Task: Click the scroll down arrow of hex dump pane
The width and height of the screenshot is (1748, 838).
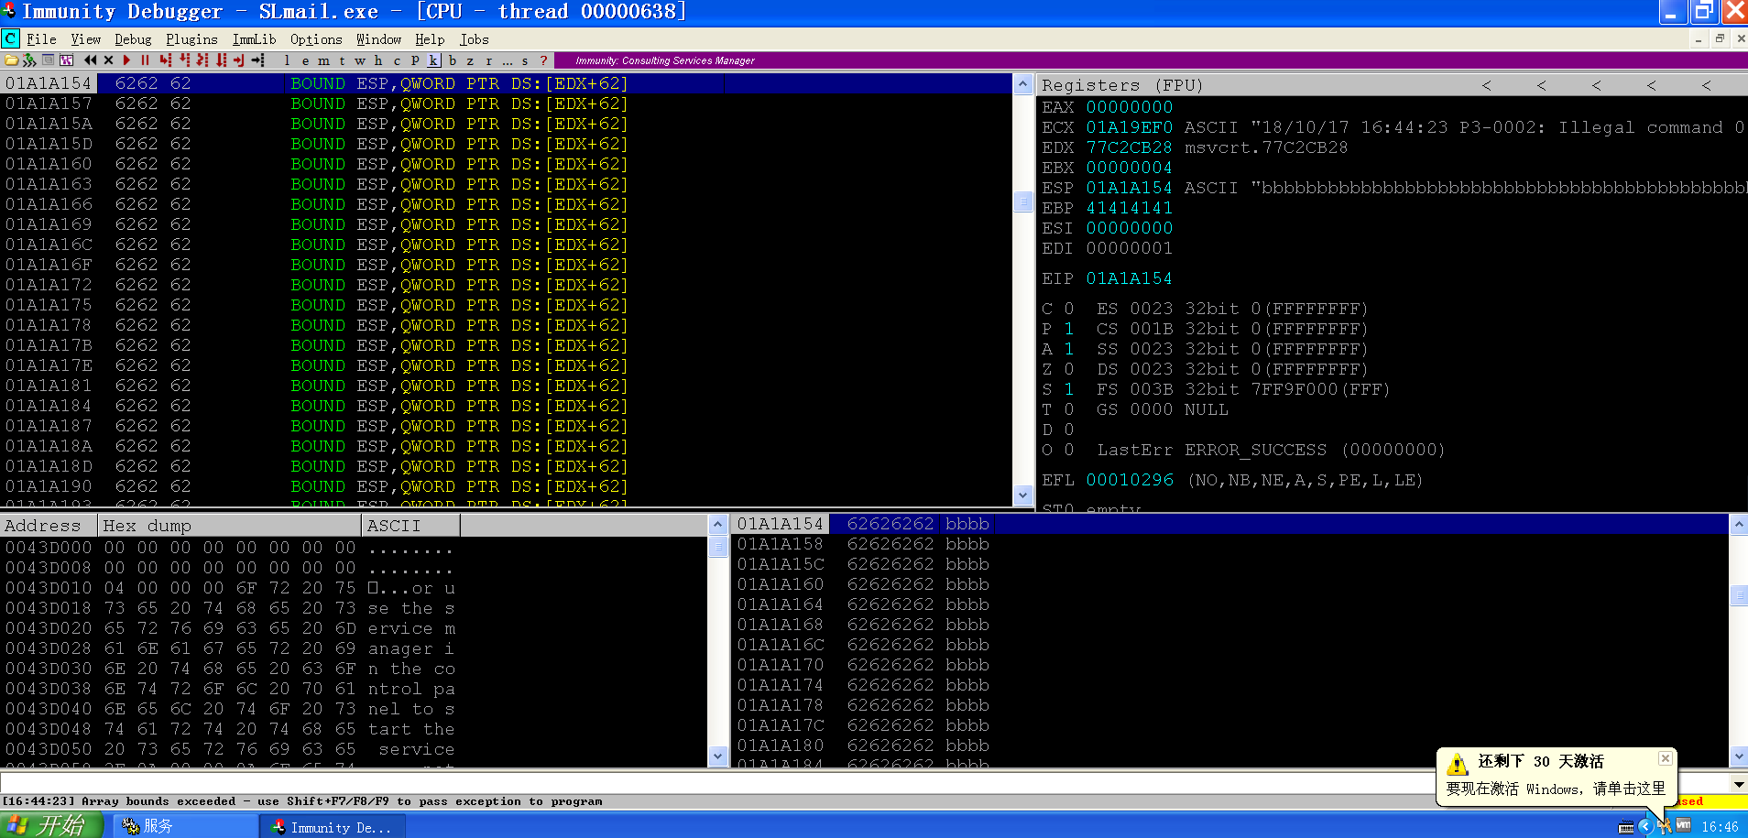Action: (x=718, y=756)
